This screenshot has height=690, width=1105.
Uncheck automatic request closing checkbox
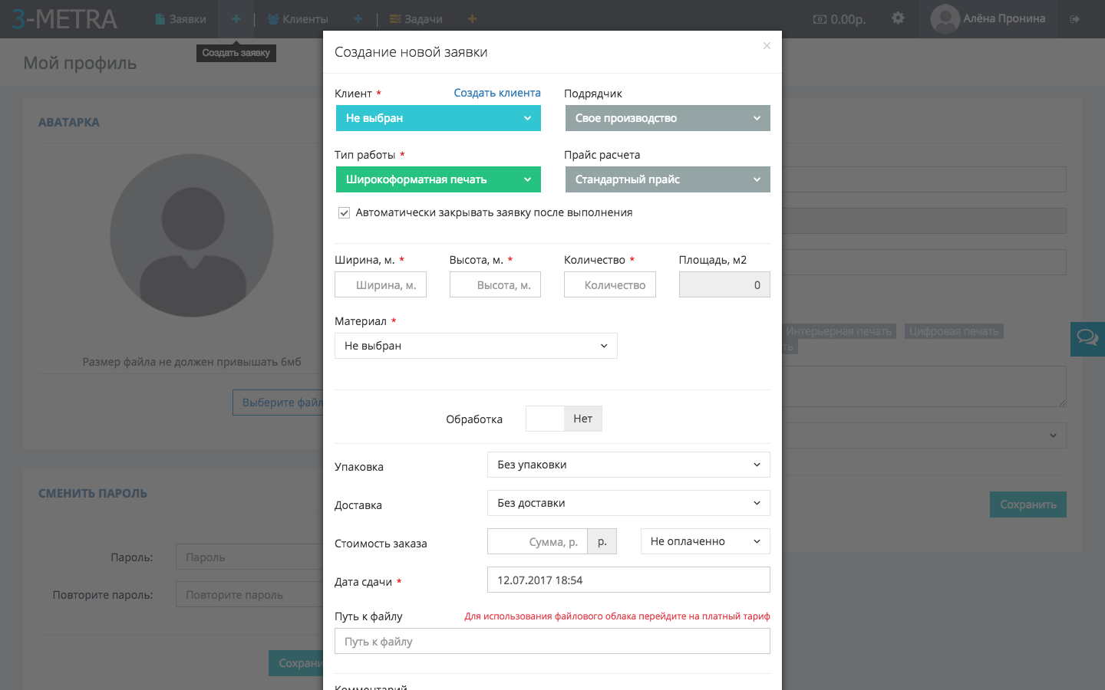pyautogui.click(x=345, y=213)
